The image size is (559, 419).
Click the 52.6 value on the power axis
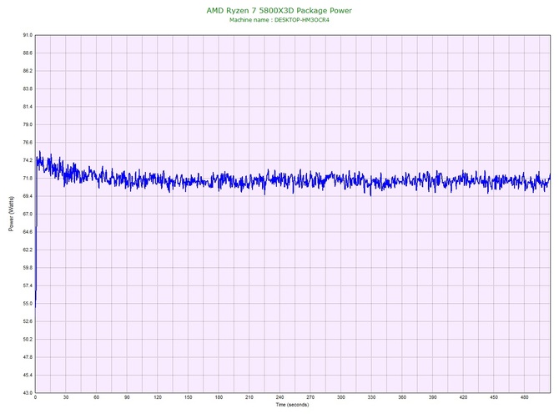pyautogui.click(x=28, y=321)
